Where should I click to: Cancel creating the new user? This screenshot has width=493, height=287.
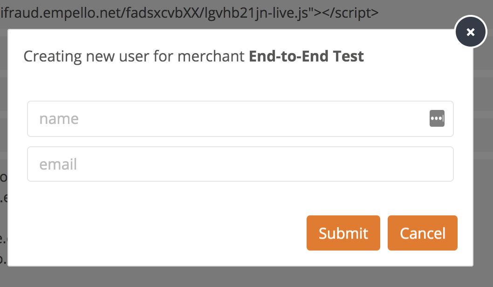[x=422, y=233]
